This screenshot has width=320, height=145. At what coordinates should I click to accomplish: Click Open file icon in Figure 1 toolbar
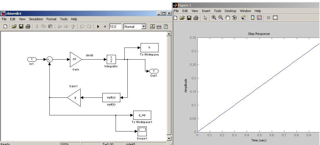coord(182,18)
